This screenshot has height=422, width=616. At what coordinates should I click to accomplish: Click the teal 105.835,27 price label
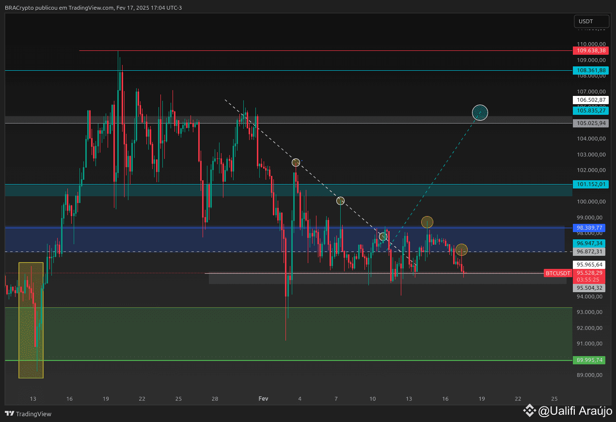click(x=590, y=110)
